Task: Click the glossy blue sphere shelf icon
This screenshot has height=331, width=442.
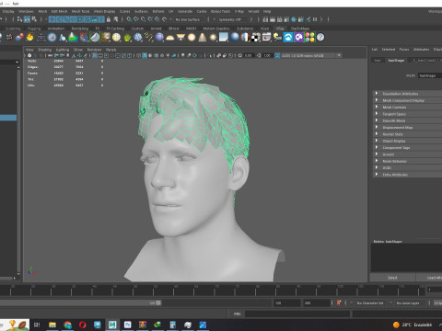Action: pos(235,38)
